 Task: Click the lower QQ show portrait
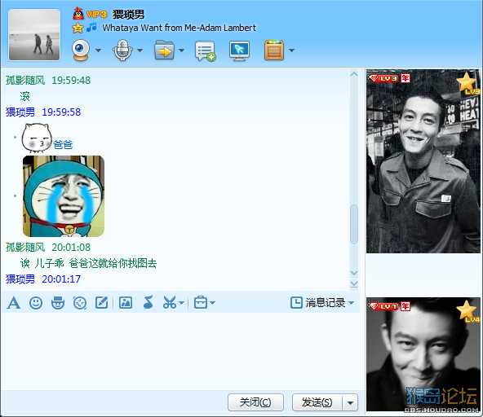(x=423, y=354)
